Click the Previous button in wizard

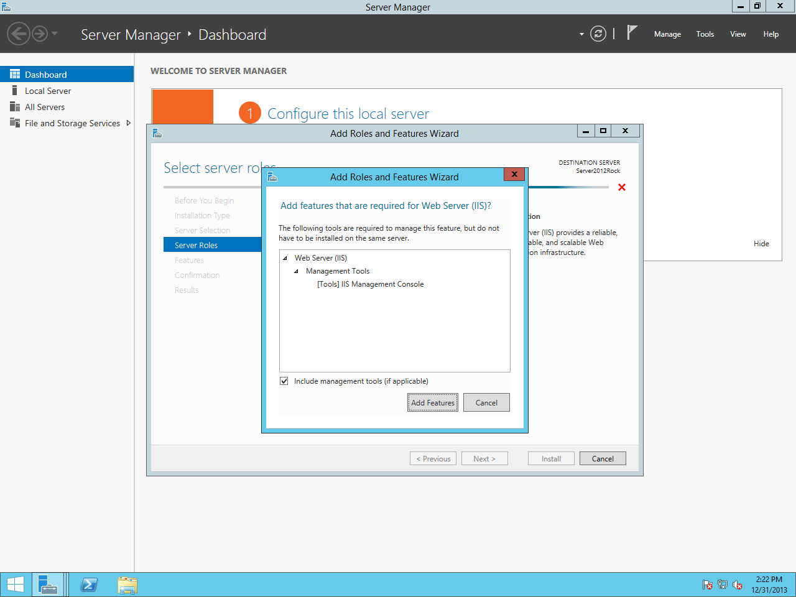[x=433, y=458]
